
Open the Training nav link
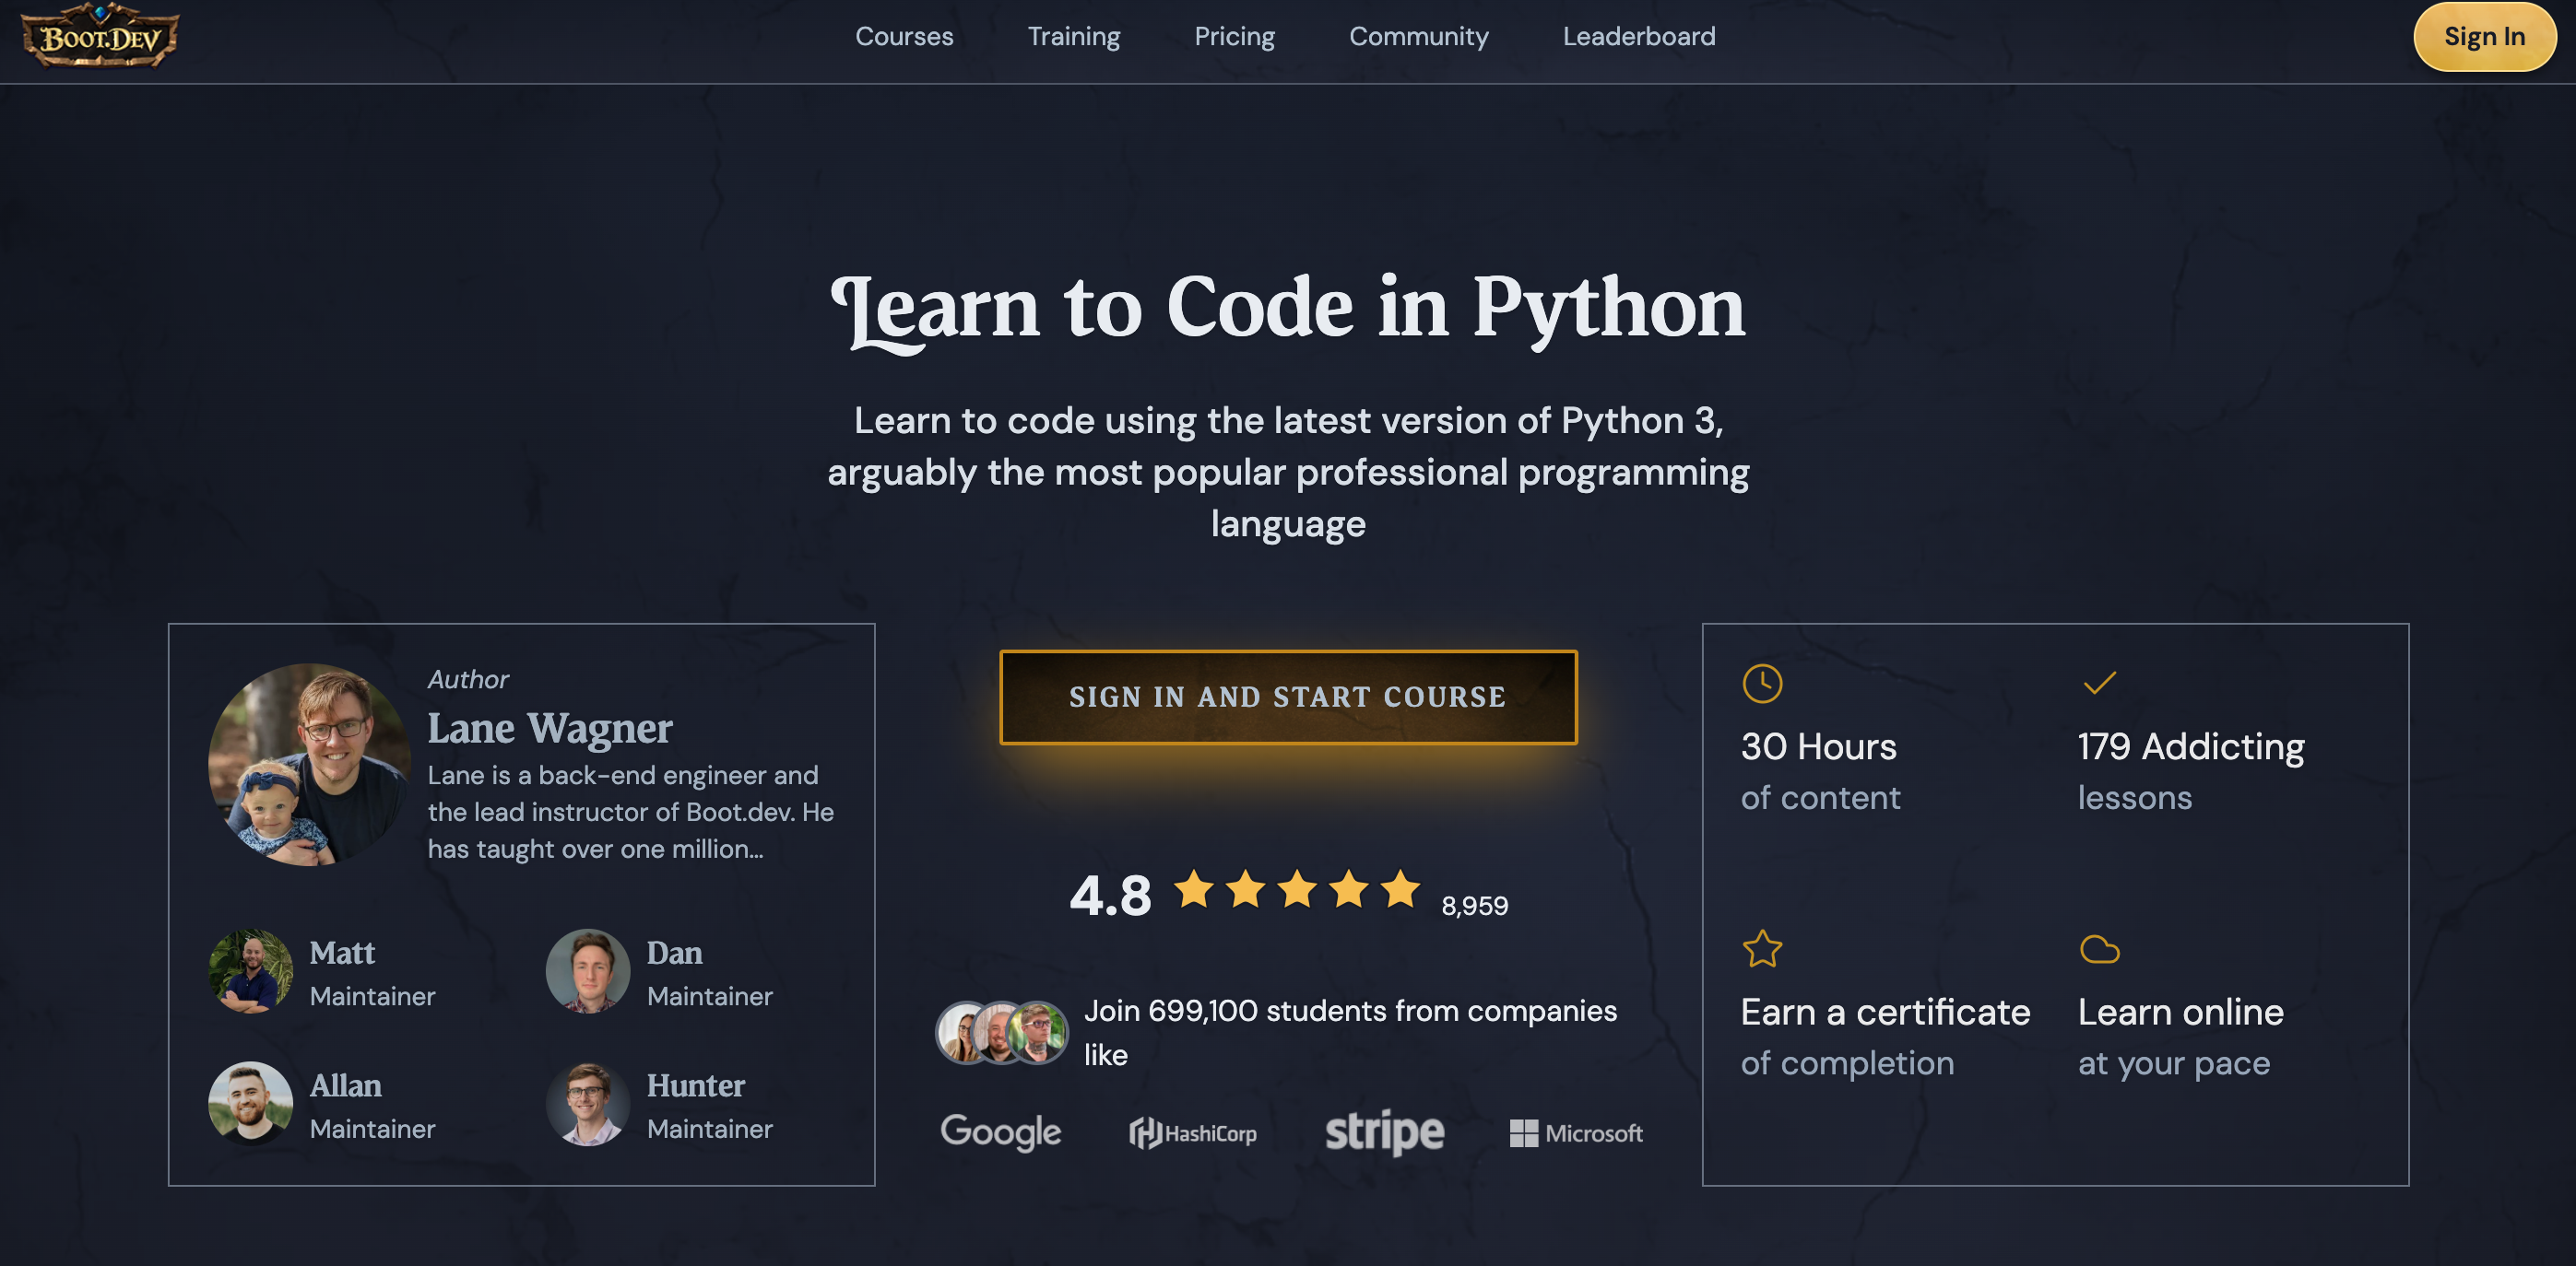[1074, 37]
